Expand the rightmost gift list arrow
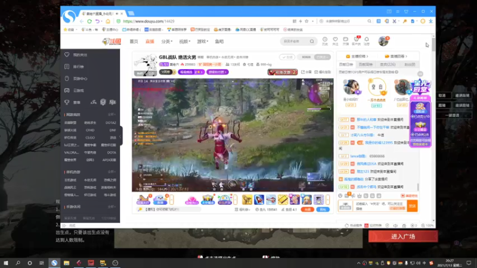Image resolution: width=477 pixels, height=268 pixels. tap(327, 200)
